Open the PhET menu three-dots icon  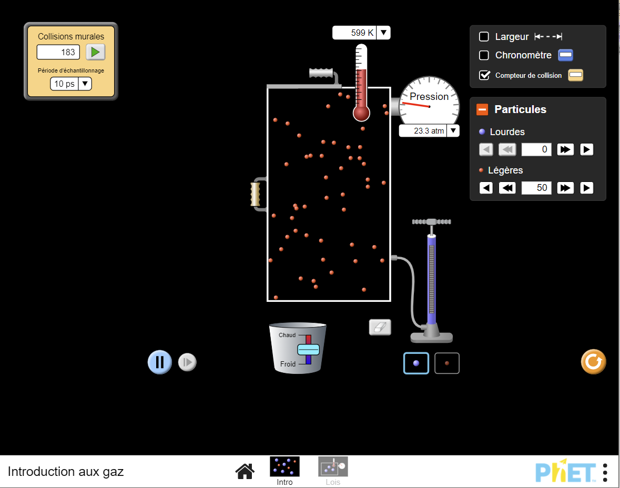605,472
